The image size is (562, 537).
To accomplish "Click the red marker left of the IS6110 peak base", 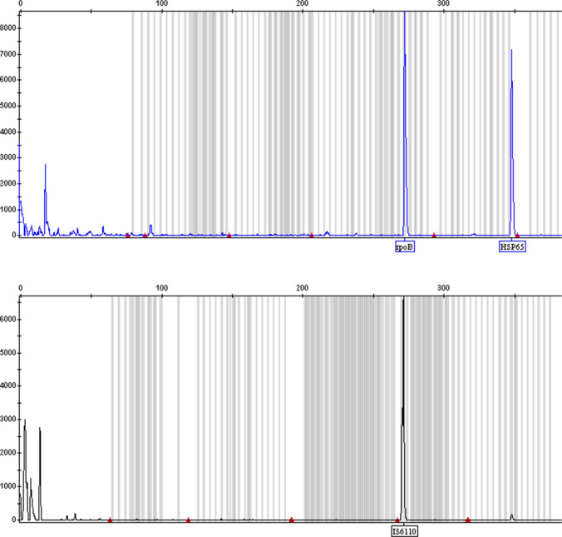I will tap(397, 520).
